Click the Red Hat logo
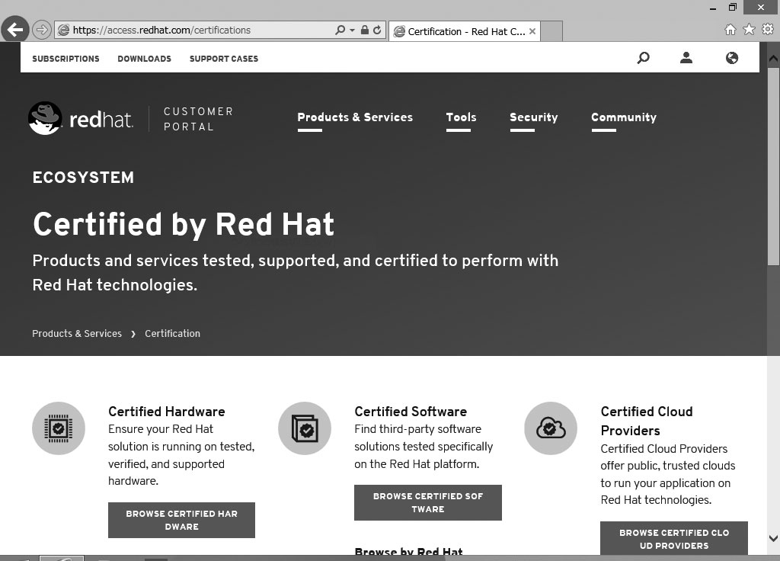The height and width of the screenshot is (561, 780). coord(81,118)
